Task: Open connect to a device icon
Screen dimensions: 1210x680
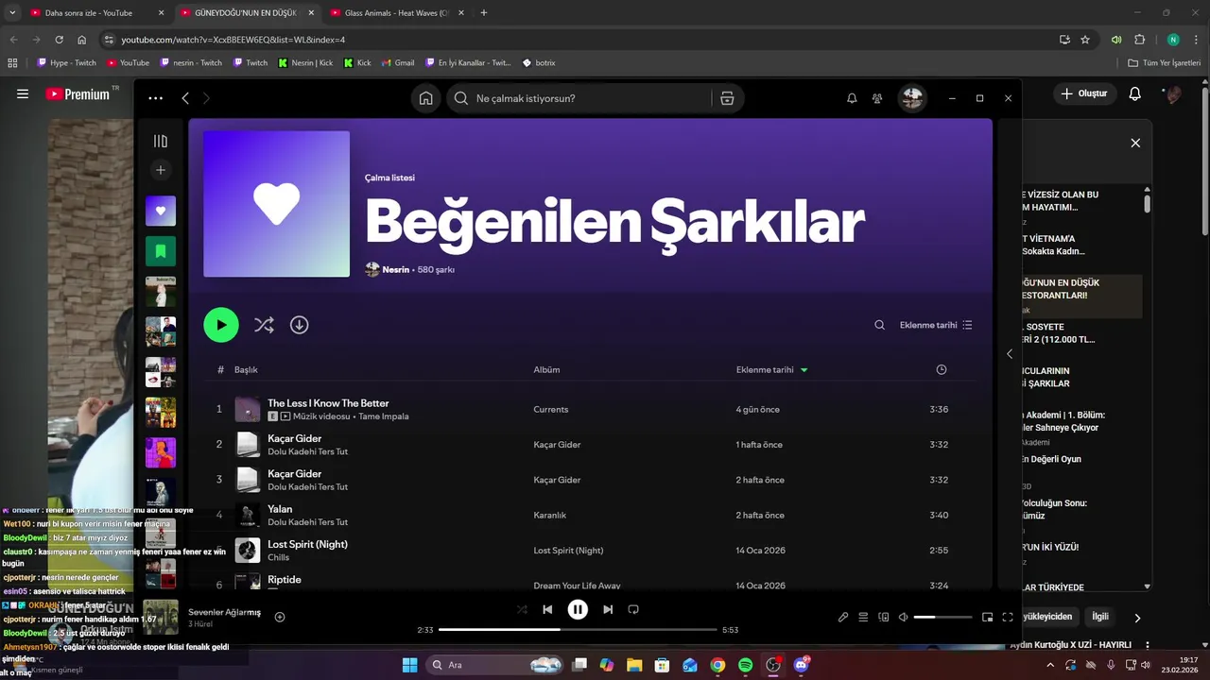Action: [x=884, y=617]
